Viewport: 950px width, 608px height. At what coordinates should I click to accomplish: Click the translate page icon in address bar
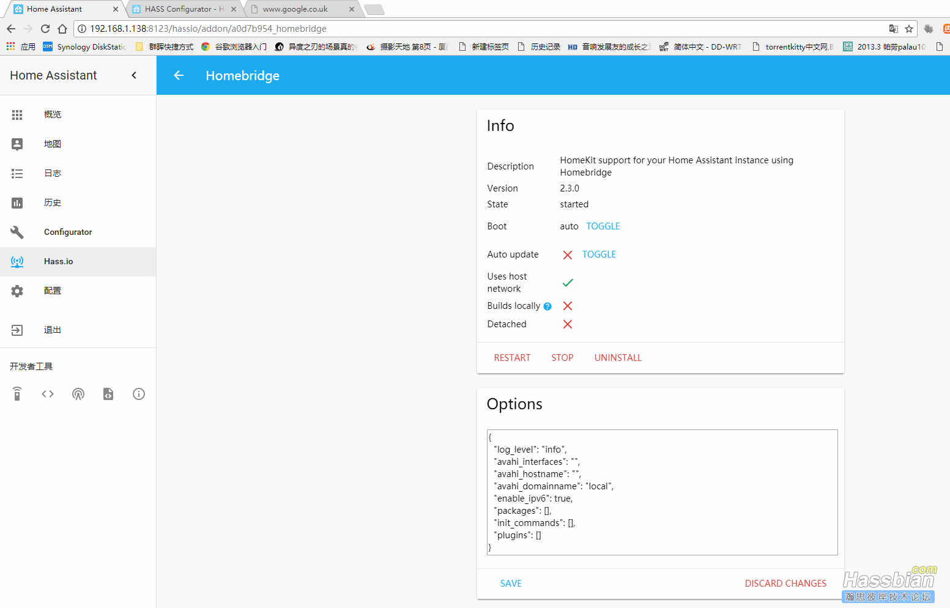click(894, 29)
